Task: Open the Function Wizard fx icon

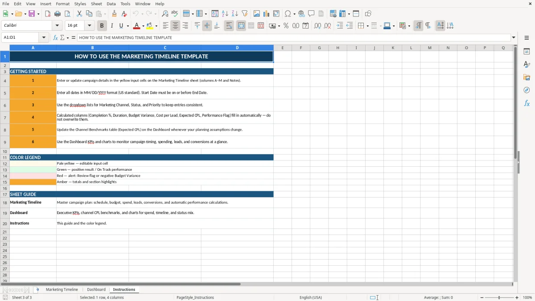Action: pos(55,37)
